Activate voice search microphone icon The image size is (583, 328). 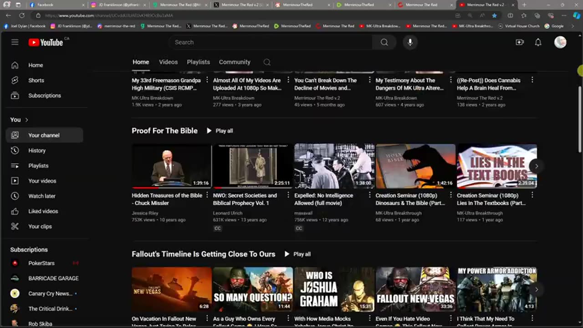pos(410,42)
